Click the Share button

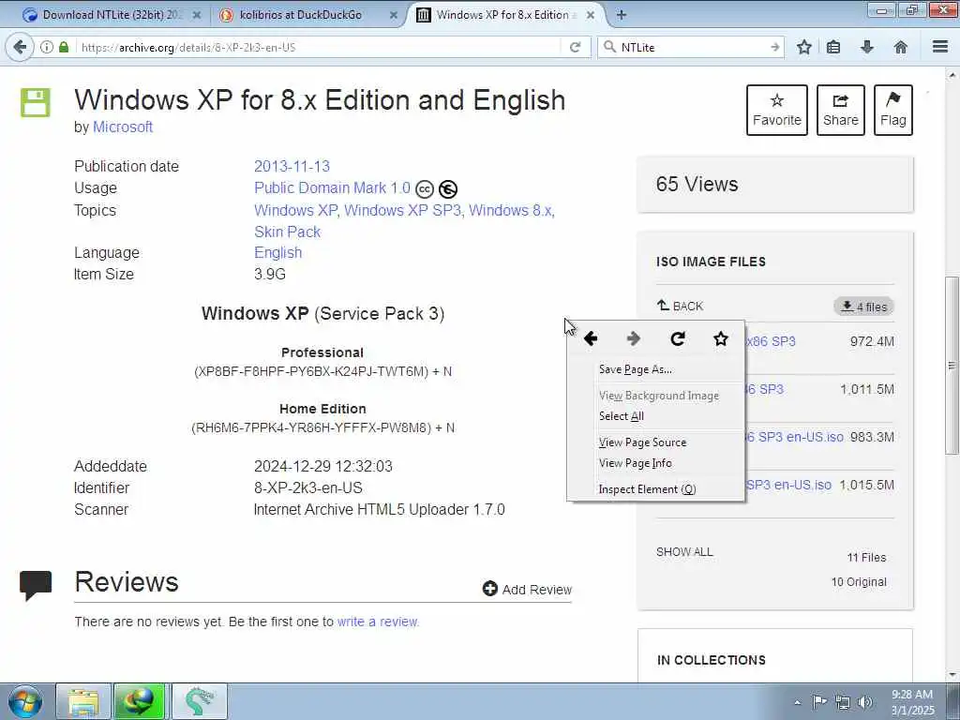click(x=841, y=111)
